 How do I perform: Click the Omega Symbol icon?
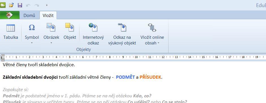click(32, 27)
